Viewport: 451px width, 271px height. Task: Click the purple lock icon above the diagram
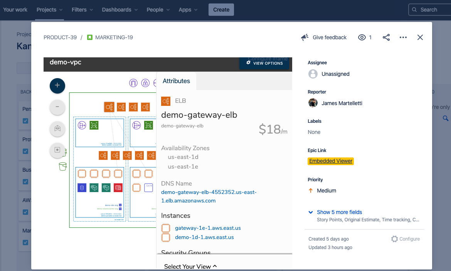[x=145, y=83]
